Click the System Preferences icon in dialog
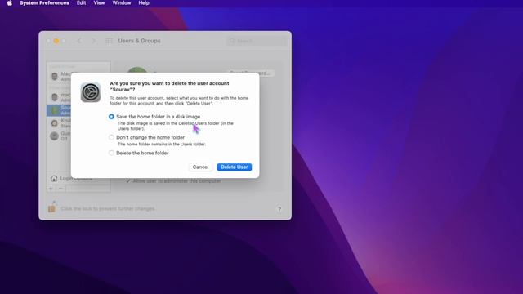 pyautogui.click(x=91, y=92)
